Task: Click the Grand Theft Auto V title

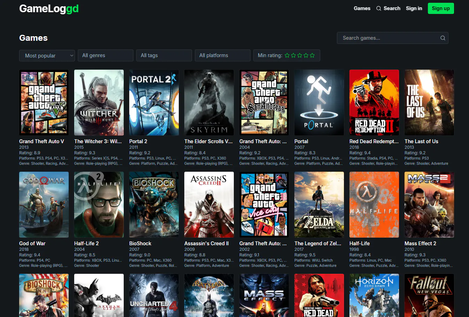Action: pos(41,141)
